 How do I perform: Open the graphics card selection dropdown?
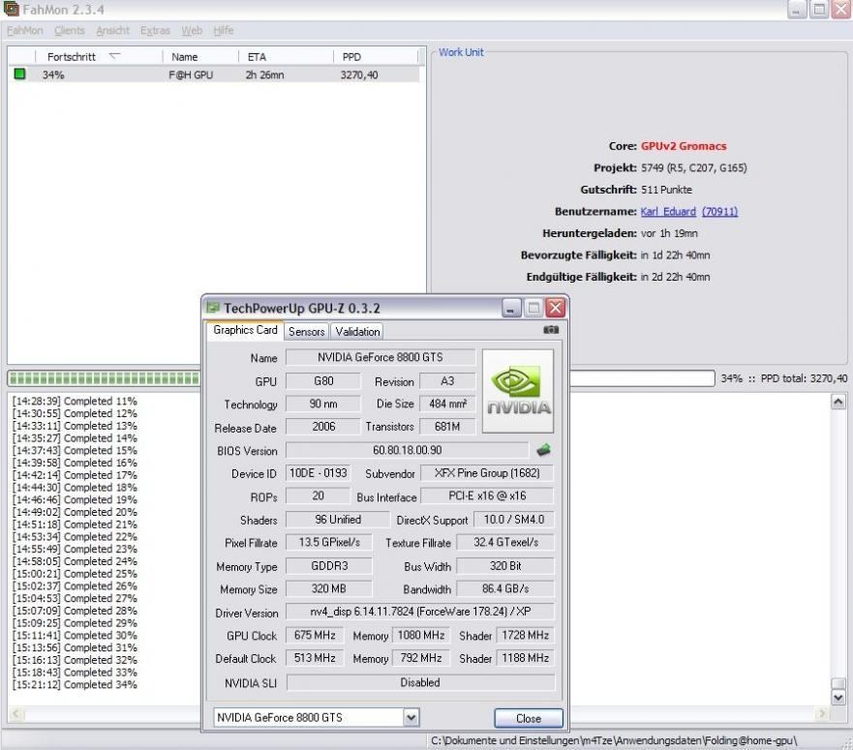(x=411, y=717)
